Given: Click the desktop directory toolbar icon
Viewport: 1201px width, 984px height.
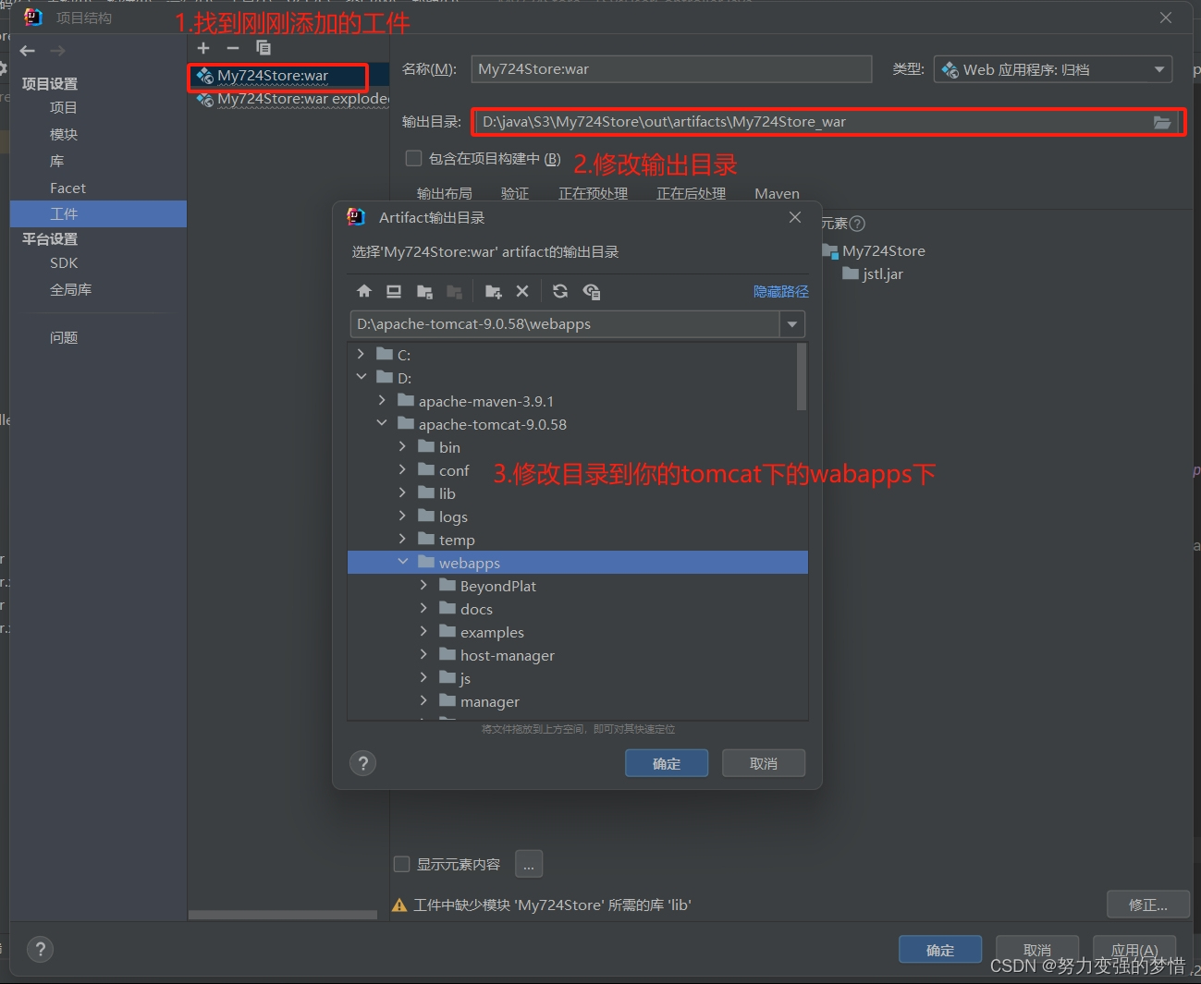Looking at the screenshot, I should [x=394, y=292].
